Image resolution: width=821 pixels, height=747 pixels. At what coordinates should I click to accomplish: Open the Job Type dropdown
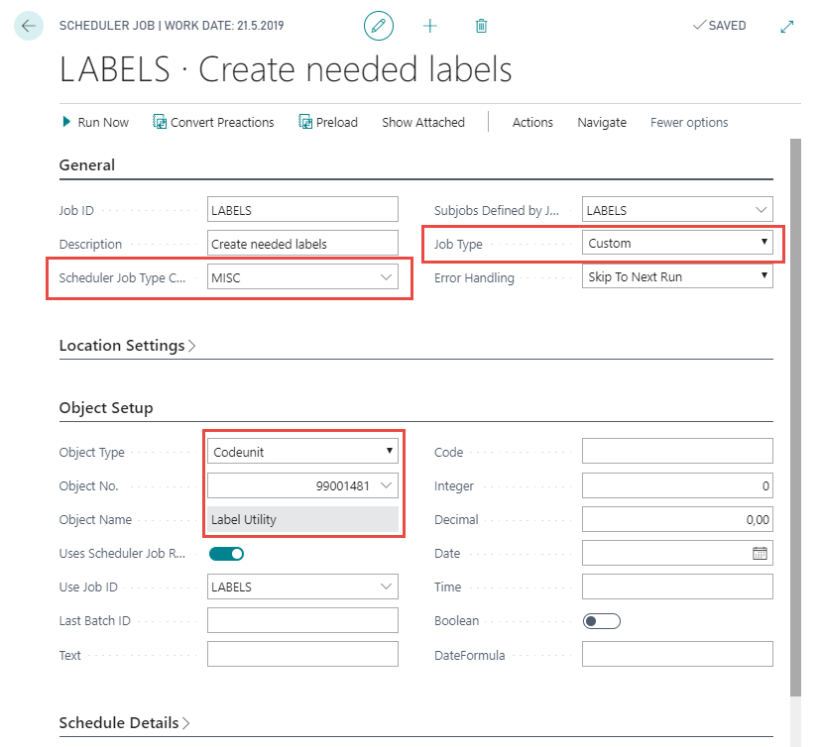pyautogui.click(x=677, y=243)
